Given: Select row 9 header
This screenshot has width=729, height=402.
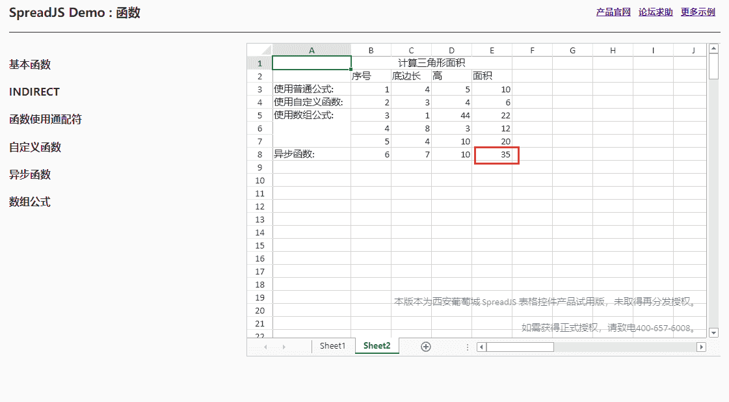Looking at the screenshot, I should (260, 168).
